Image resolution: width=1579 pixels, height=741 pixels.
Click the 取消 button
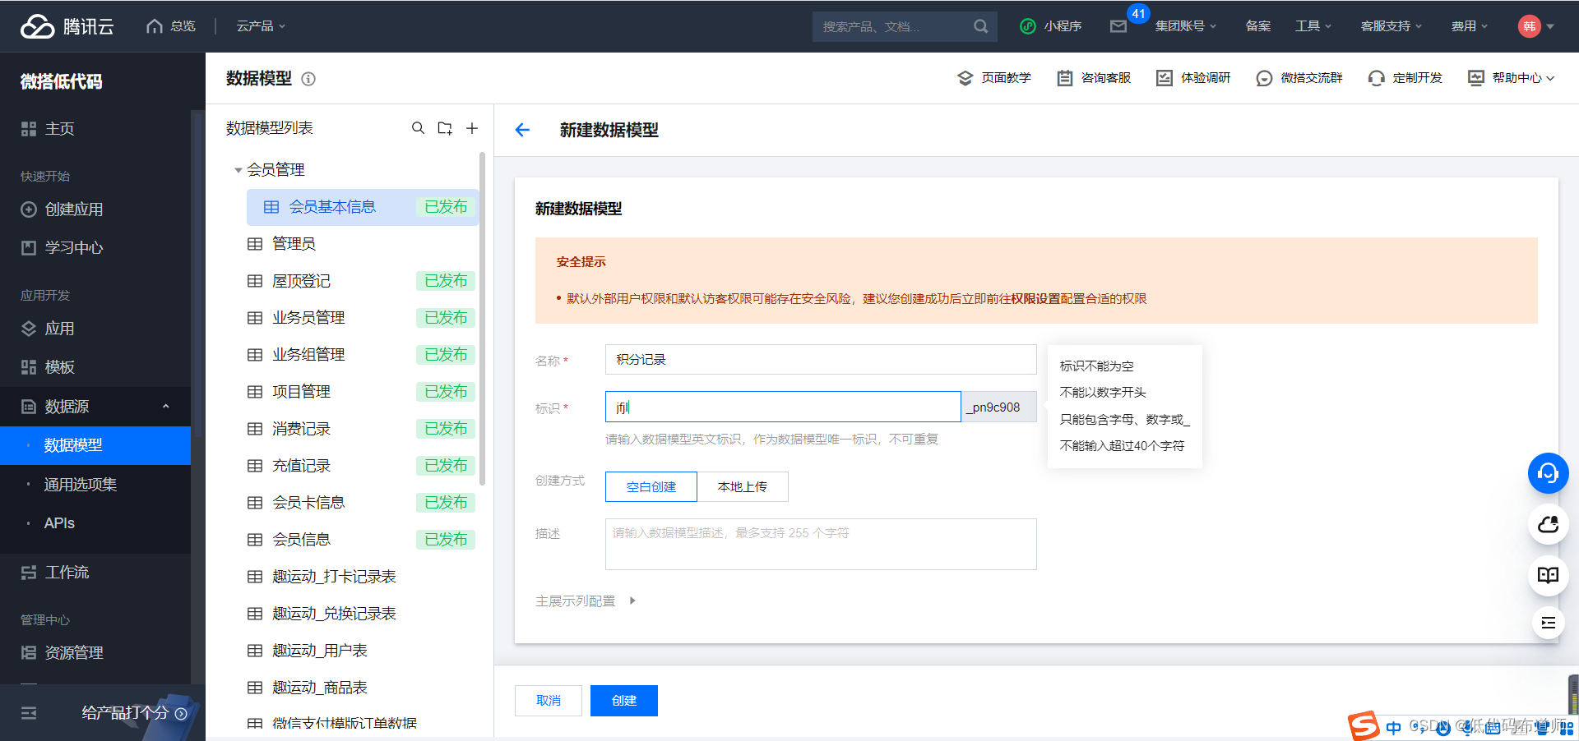click(549, 701)
